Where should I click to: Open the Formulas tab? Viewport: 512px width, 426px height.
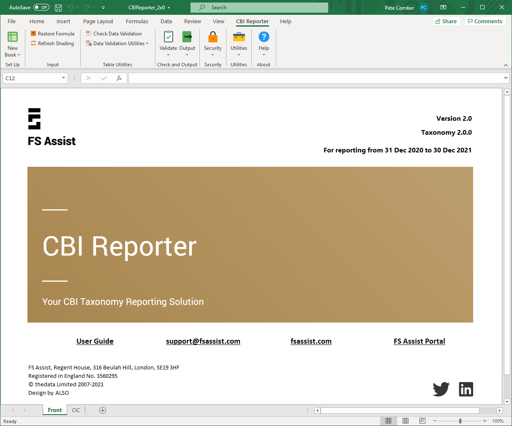pyautogui.click(x=137, y=22)
